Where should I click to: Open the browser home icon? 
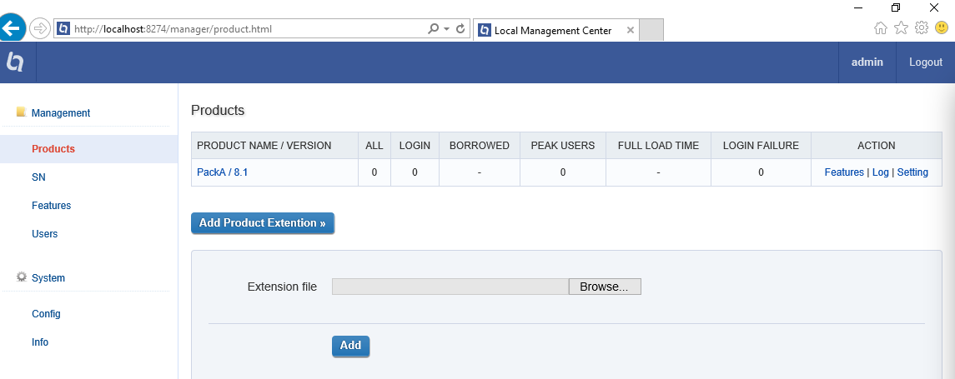click(881, 27)
